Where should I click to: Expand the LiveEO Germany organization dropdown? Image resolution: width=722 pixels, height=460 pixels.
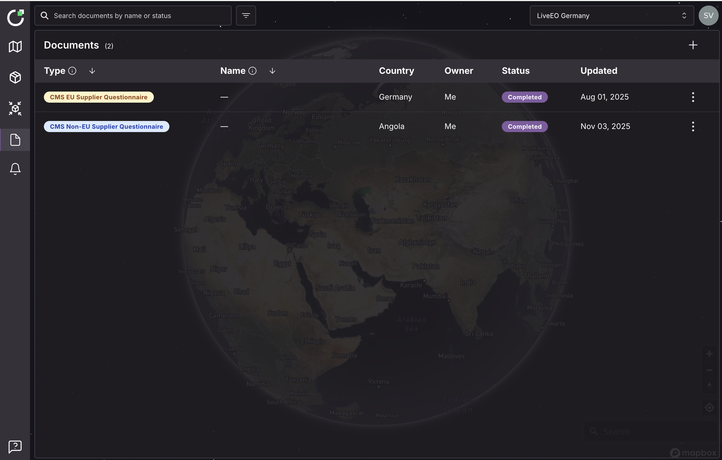[612, 16]
